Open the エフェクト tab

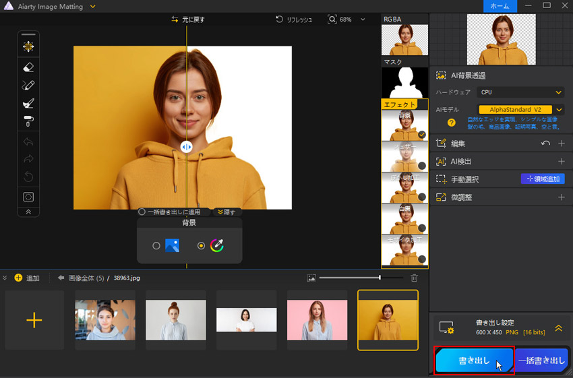point(400,104)
